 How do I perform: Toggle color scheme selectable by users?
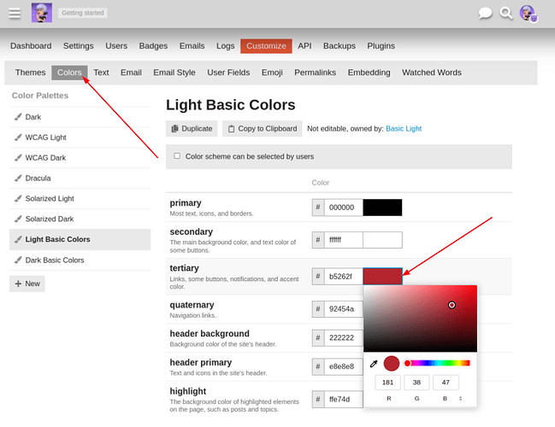click(177, 156)
